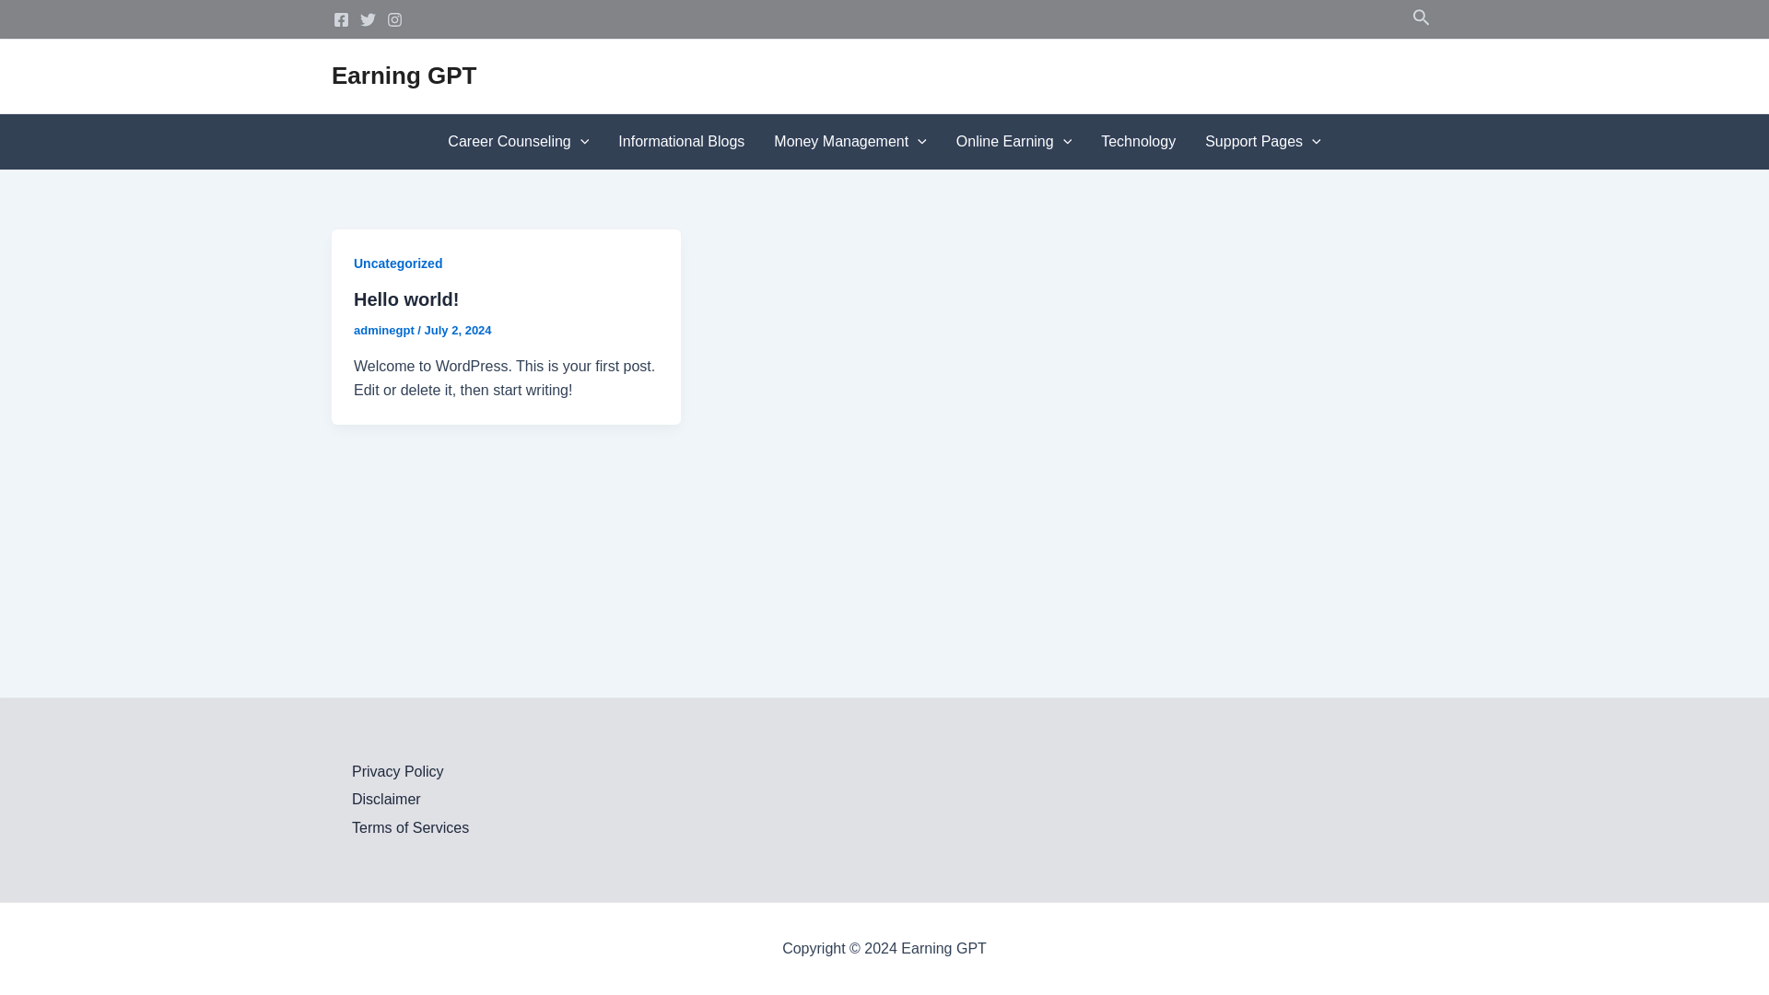The width and height of the screenshot is (1769, 995).
Task: Click the search magnifier icon
Action: (1420, 18)
